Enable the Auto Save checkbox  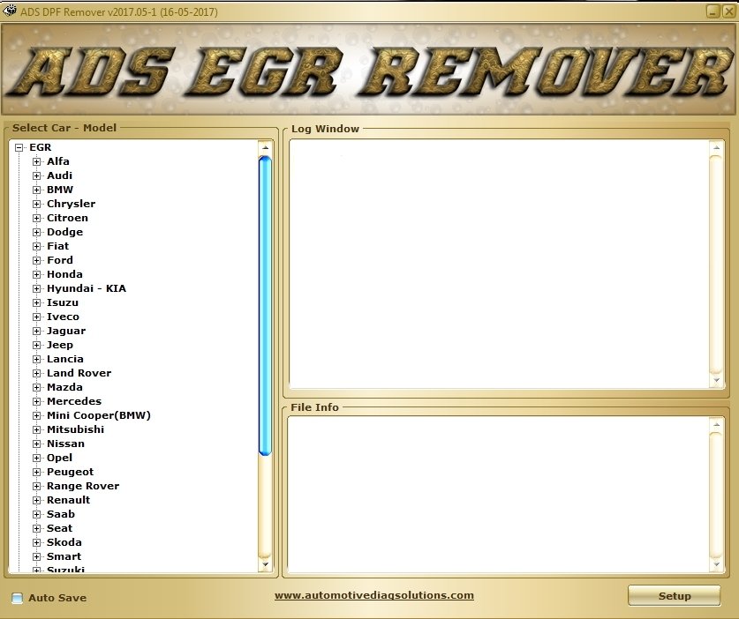[15, 598]
